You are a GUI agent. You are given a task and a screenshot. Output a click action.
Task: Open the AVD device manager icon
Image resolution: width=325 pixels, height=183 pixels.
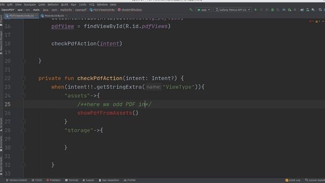308,10
